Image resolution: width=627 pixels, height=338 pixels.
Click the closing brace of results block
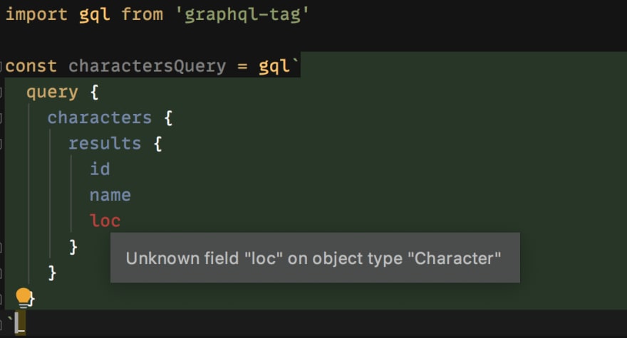pyautogui.click(x=73, y=247)
